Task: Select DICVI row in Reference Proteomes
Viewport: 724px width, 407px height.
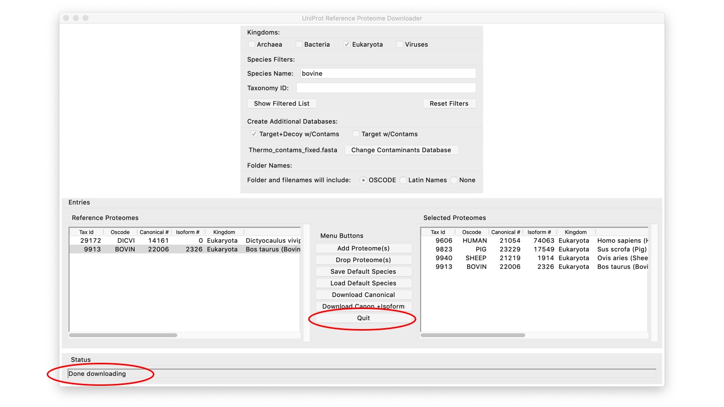Action: coord(185,241)
